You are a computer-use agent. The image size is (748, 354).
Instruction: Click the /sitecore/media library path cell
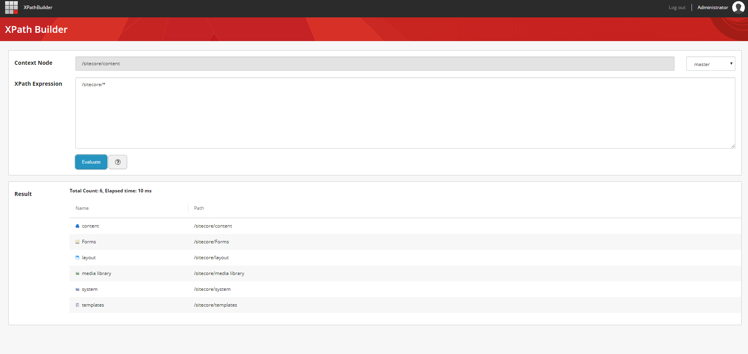tap(219, 273)
